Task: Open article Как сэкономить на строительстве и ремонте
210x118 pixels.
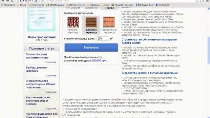Action: pyautogui.click(x=38, y=101)
